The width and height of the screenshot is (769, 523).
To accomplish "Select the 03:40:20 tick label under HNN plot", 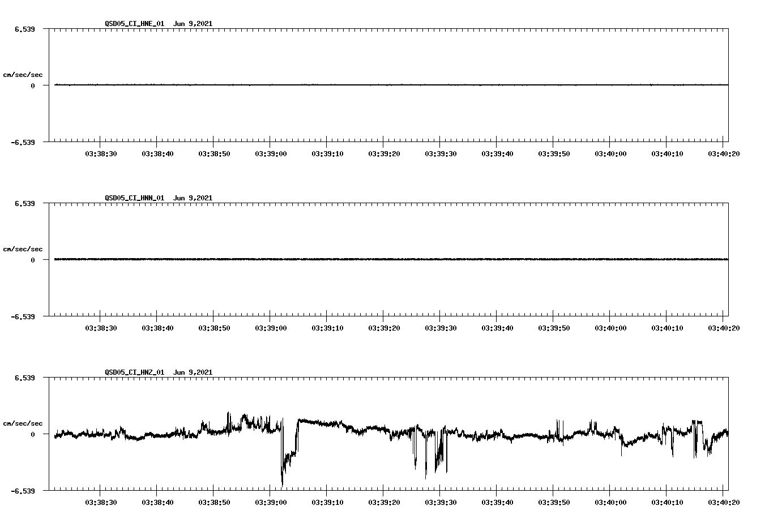I will (724, 328).
